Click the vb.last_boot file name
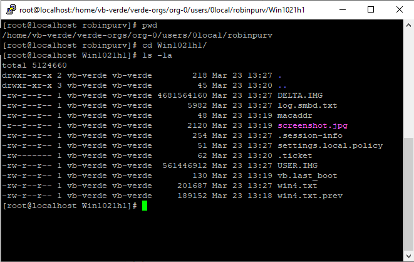The image size is (414, 262). click(x=308, y=176)
